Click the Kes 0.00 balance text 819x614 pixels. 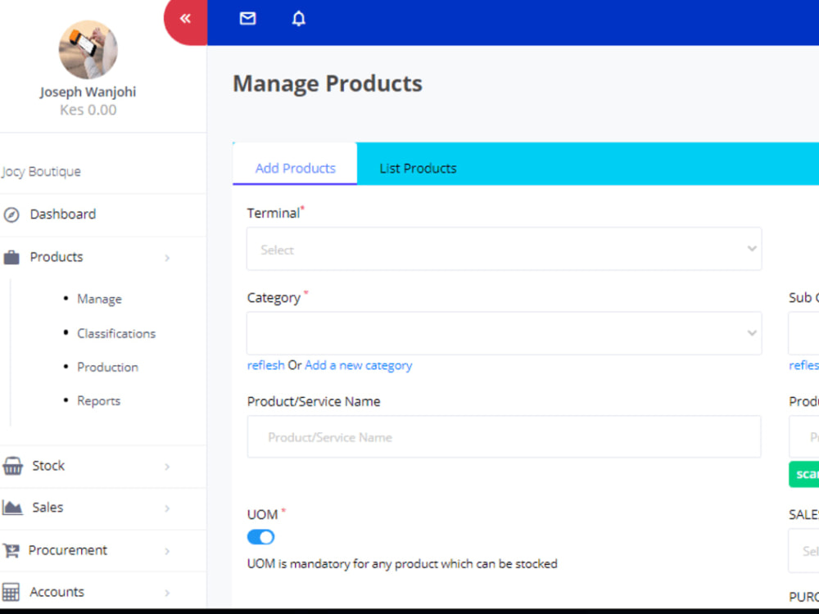pyautogui.click(x=88, y=111)
